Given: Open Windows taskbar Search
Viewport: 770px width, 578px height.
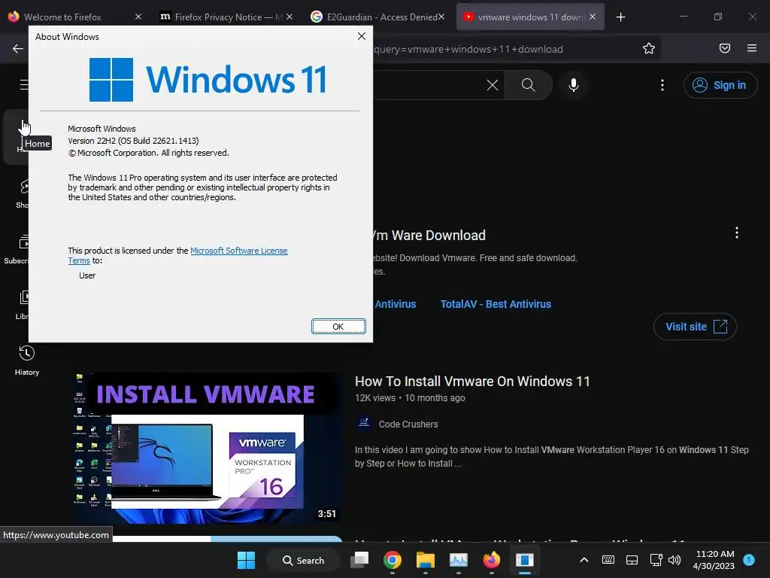Looking at the screenshot, I should point(304,560).
